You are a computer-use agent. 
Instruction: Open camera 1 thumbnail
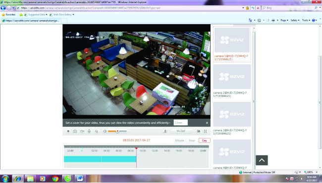coord(232,40)
